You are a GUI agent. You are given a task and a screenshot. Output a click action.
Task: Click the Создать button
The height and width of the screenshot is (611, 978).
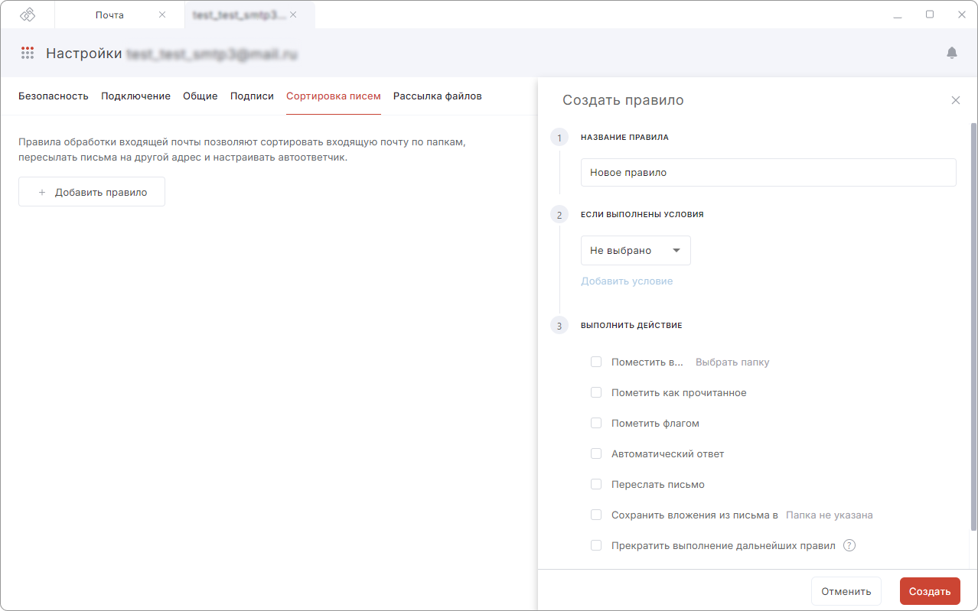click(930, 591)
